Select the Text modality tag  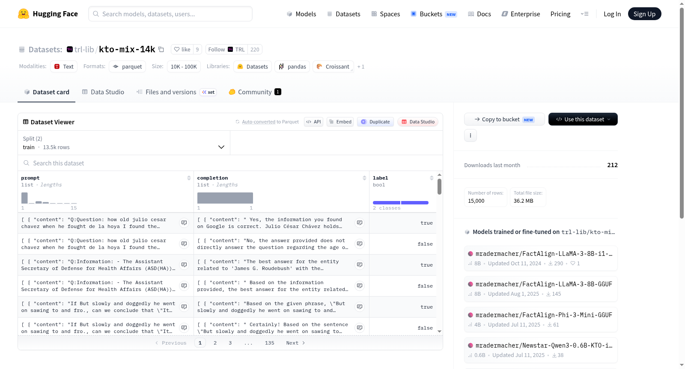click(x=64, y=67)
